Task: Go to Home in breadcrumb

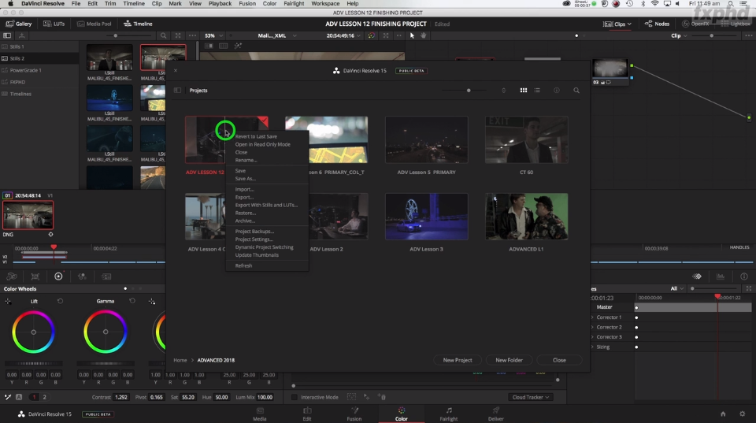Action: pos(180,360)
